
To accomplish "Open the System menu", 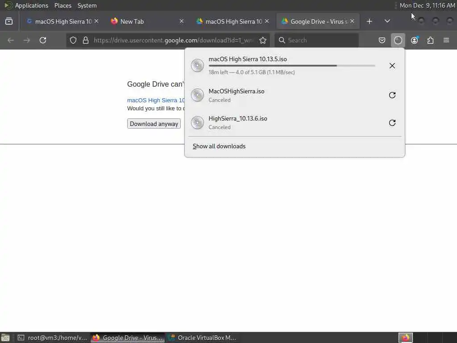I will 87,5.
